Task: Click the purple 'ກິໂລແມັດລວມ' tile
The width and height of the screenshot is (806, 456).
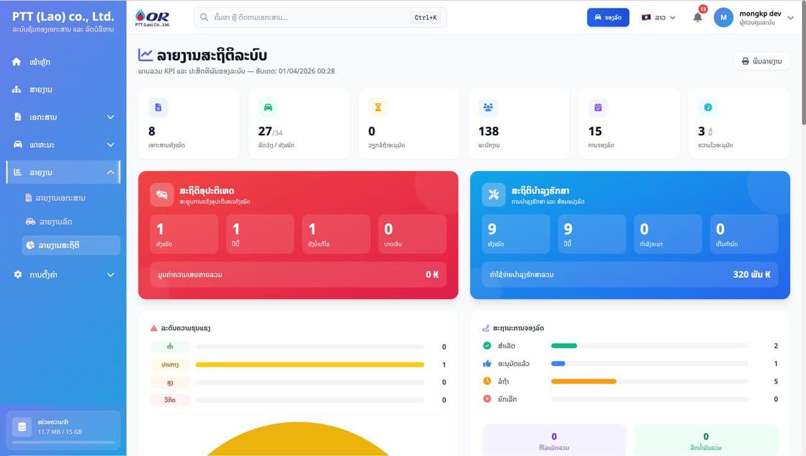Action: 554,441
